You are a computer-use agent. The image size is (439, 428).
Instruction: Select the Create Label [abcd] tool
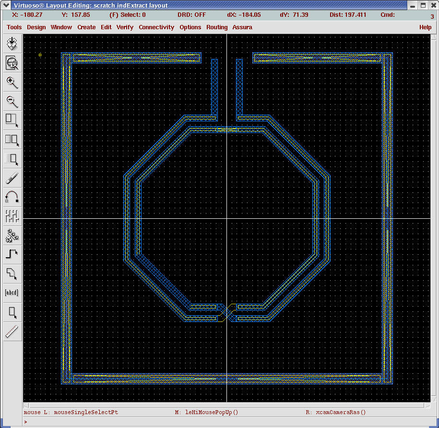(x=12, y=292)
